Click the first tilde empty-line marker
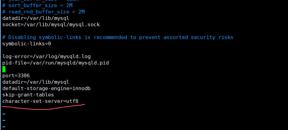The image size is (288, 130). point(4,114)
